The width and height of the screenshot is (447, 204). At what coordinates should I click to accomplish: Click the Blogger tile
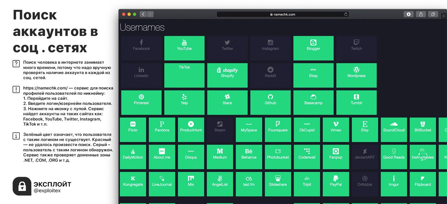[x=313, y=48]
